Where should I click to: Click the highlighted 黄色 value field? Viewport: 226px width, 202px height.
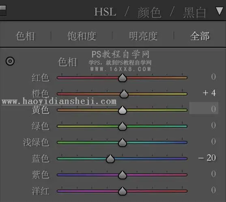[204, 108]
